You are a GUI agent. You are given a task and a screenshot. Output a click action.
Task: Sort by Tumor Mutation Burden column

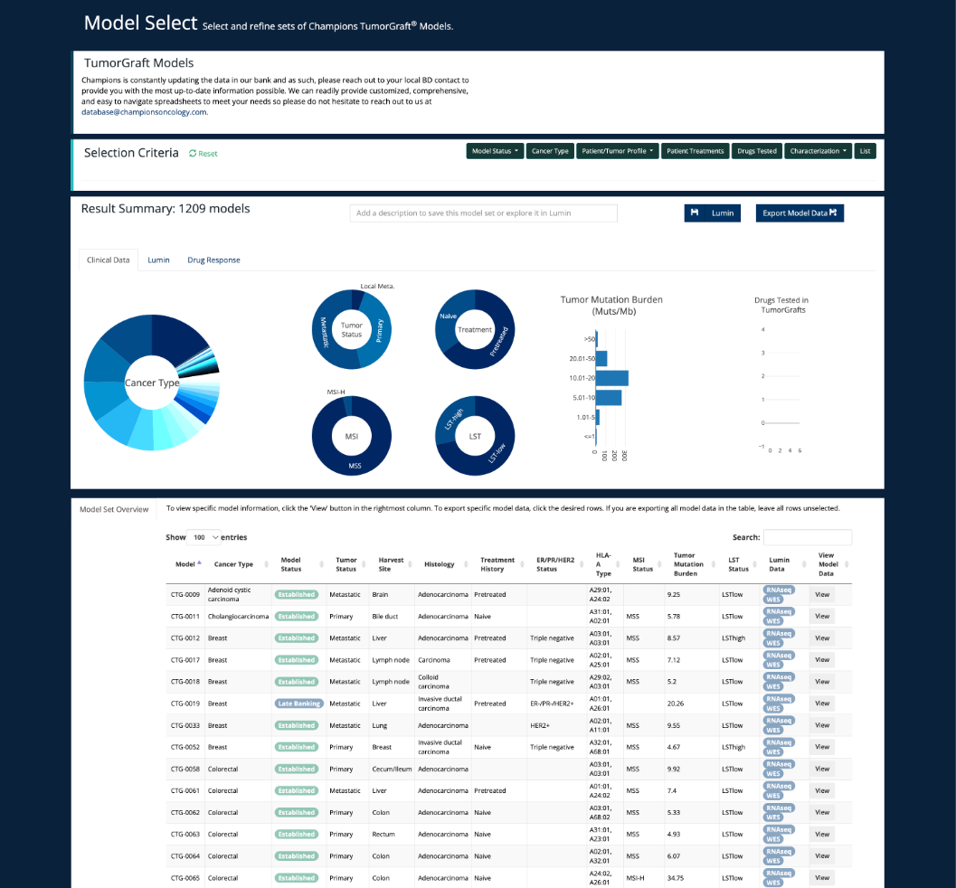pos(690,564)
